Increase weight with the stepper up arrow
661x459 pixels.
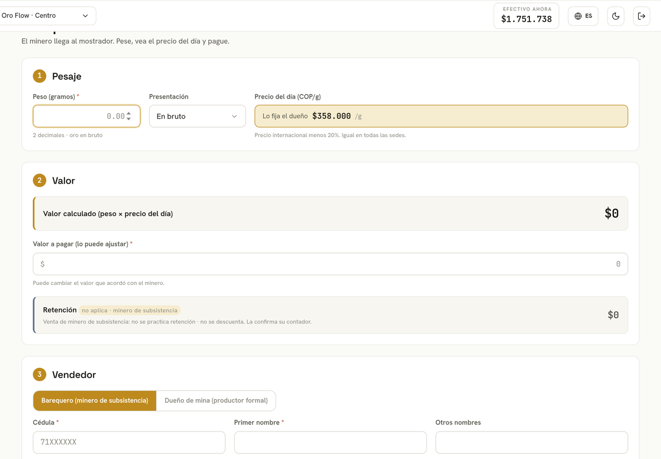pyautogui.click(x=129, y=114)
